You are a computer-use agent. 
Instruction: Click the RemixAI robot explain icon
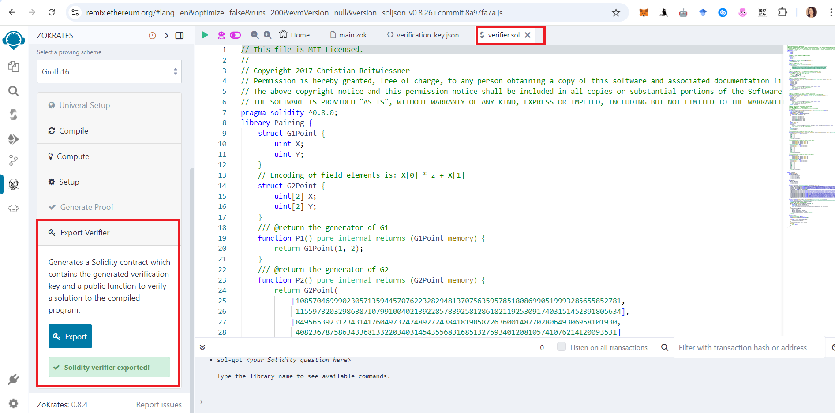[221, 35]
